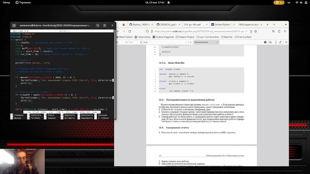
Task: Close the 014-ipc-fifo.pdf tab
Action: [x=207, y=25]
